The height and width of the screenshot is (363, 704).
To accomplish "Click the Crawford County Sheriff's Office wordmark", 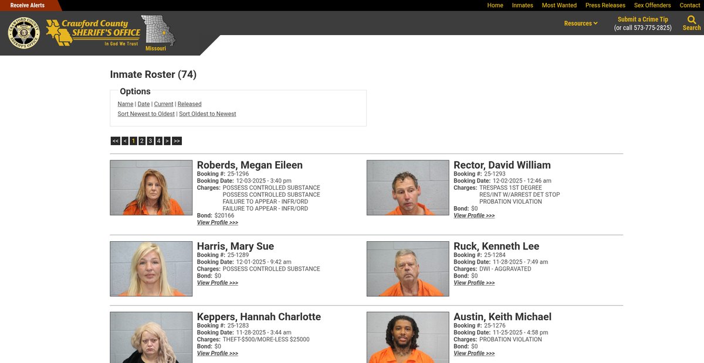I will [93, 33].
